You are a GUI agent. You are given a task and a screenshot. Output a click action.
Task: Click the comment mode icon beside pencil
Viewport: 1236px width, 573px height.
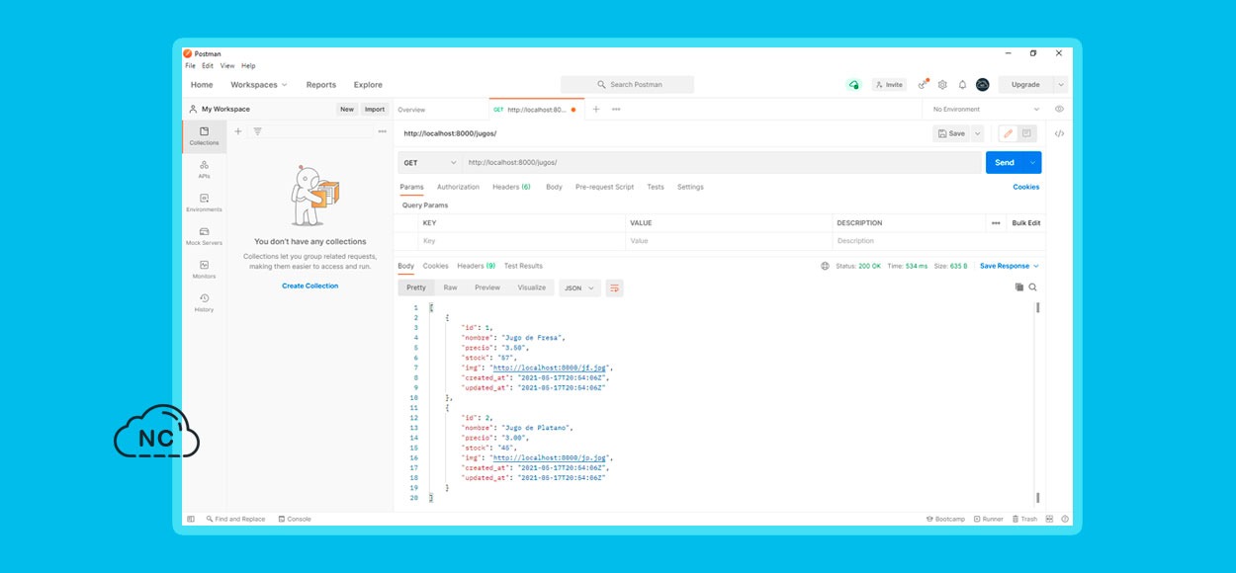1026,133
